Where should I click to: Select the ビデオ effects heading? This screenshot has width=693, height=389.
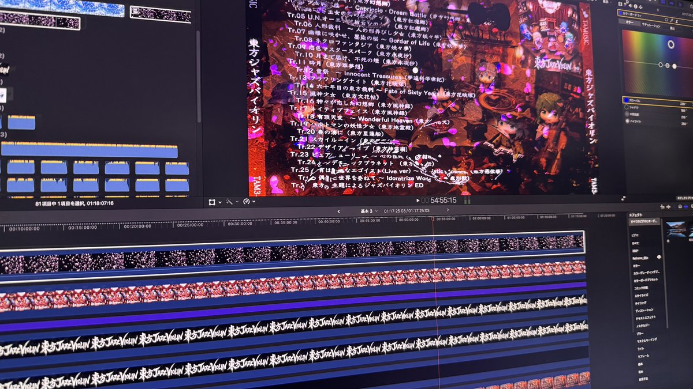635,235
